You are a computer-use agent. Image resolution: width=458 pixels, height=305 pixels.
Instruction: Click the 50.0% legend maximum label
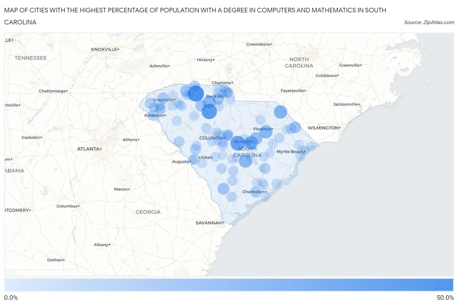point(445,298)
